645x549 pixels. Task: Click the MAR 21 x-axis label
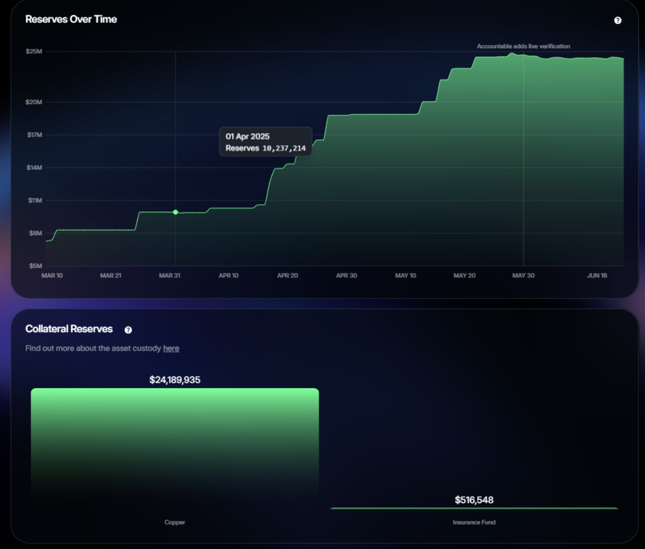[110, 276]
